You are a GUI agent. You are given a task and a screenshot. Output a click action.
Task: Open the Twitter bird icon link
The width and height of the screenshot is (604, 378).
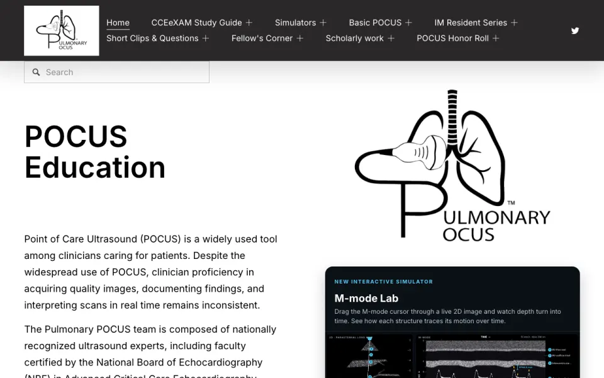(x=574, y=30)
